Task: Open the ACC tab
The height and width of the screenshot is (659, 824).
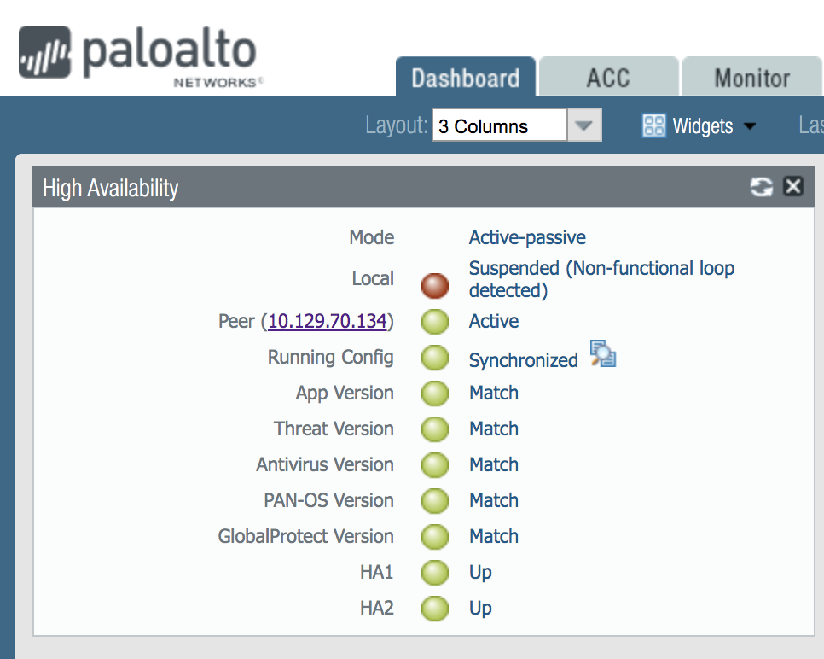Action: 608,79
